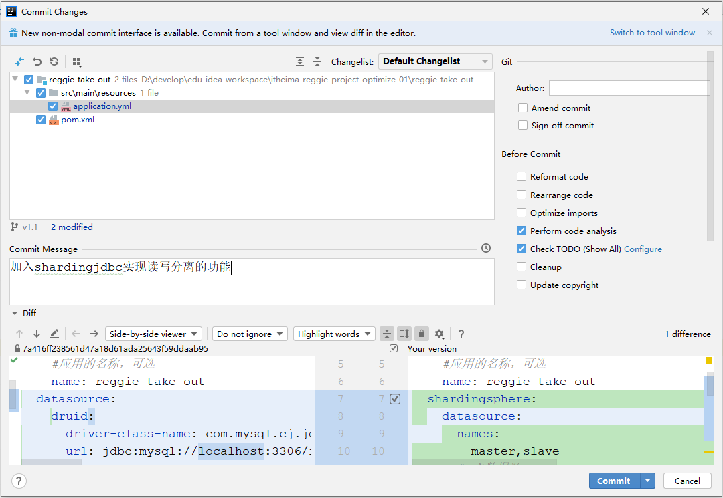The image size is (723, 498).
Task: Open the Side-by-side viewer dropdown
Action: [x=153, y=334]
